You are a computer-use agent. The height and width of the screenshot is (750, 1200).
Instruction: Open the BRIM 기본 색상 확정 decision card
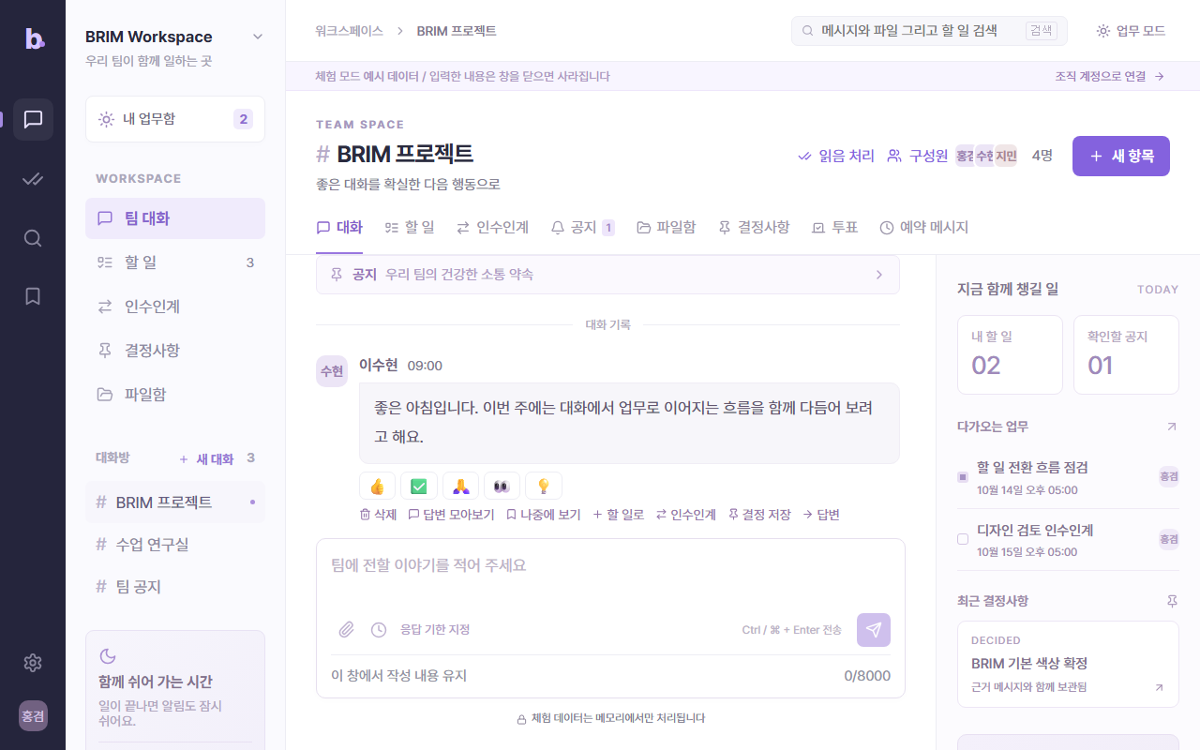pos(1068,664)
